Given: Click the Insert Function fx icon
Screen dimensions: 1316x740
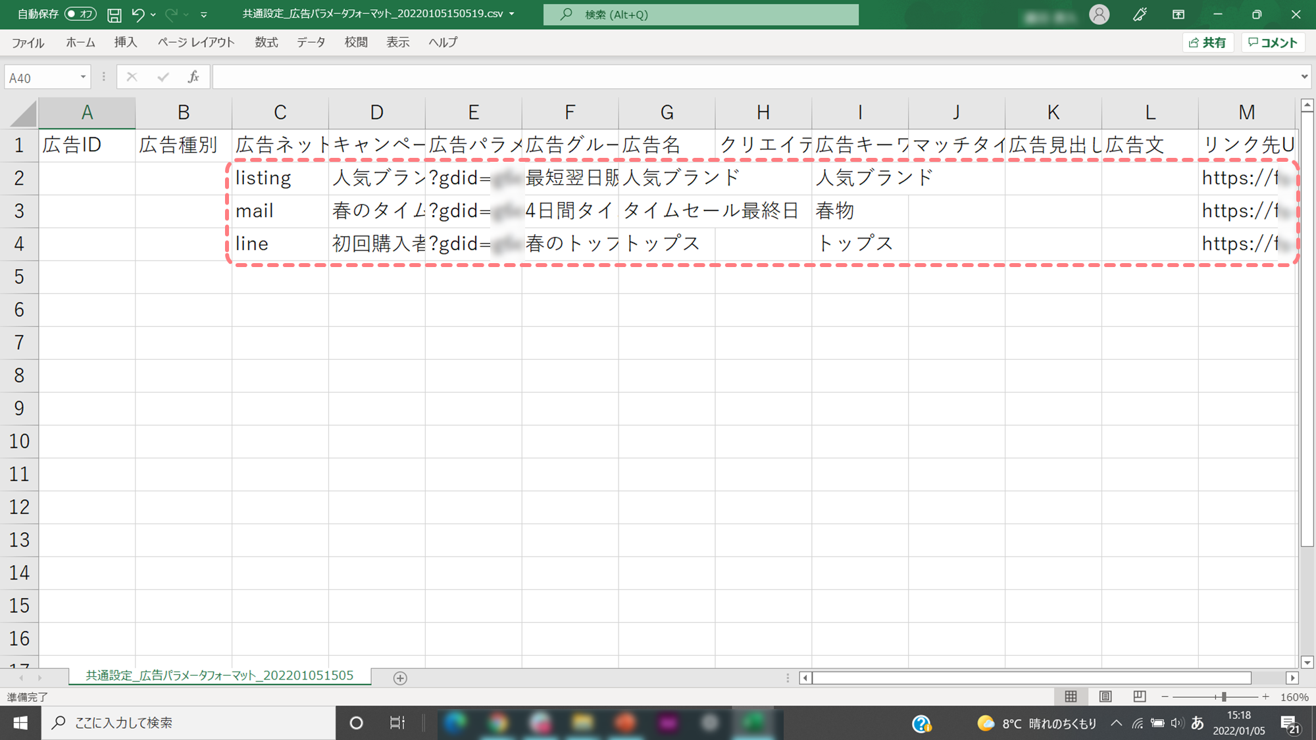Looking at the screenshot, I should 193,78.
